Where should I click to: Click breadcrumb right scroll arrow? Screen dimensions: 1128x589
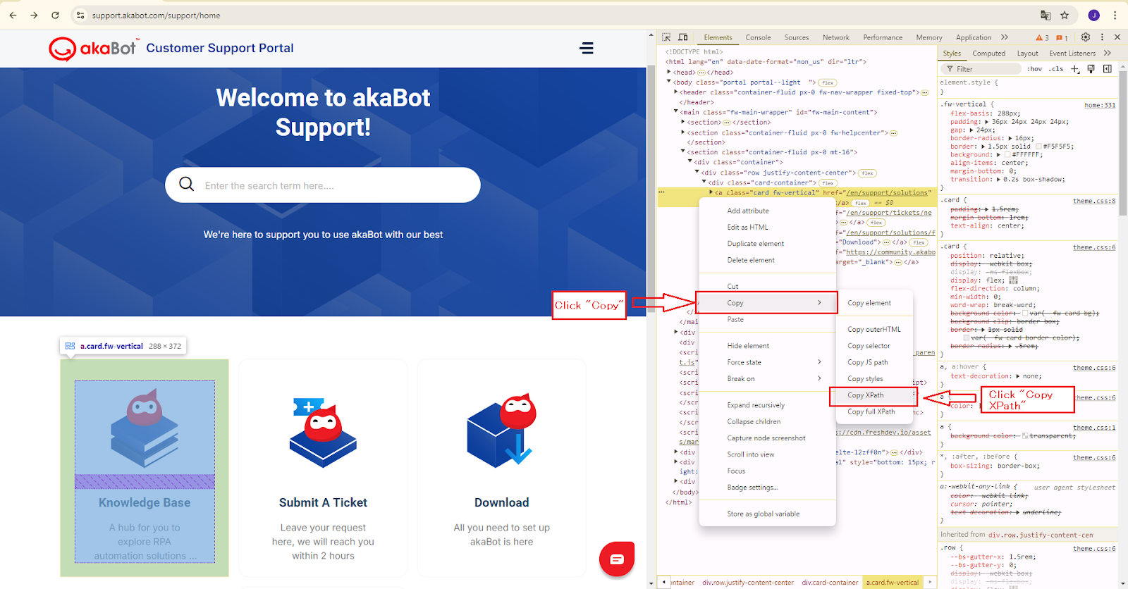(x=930, y=582)
